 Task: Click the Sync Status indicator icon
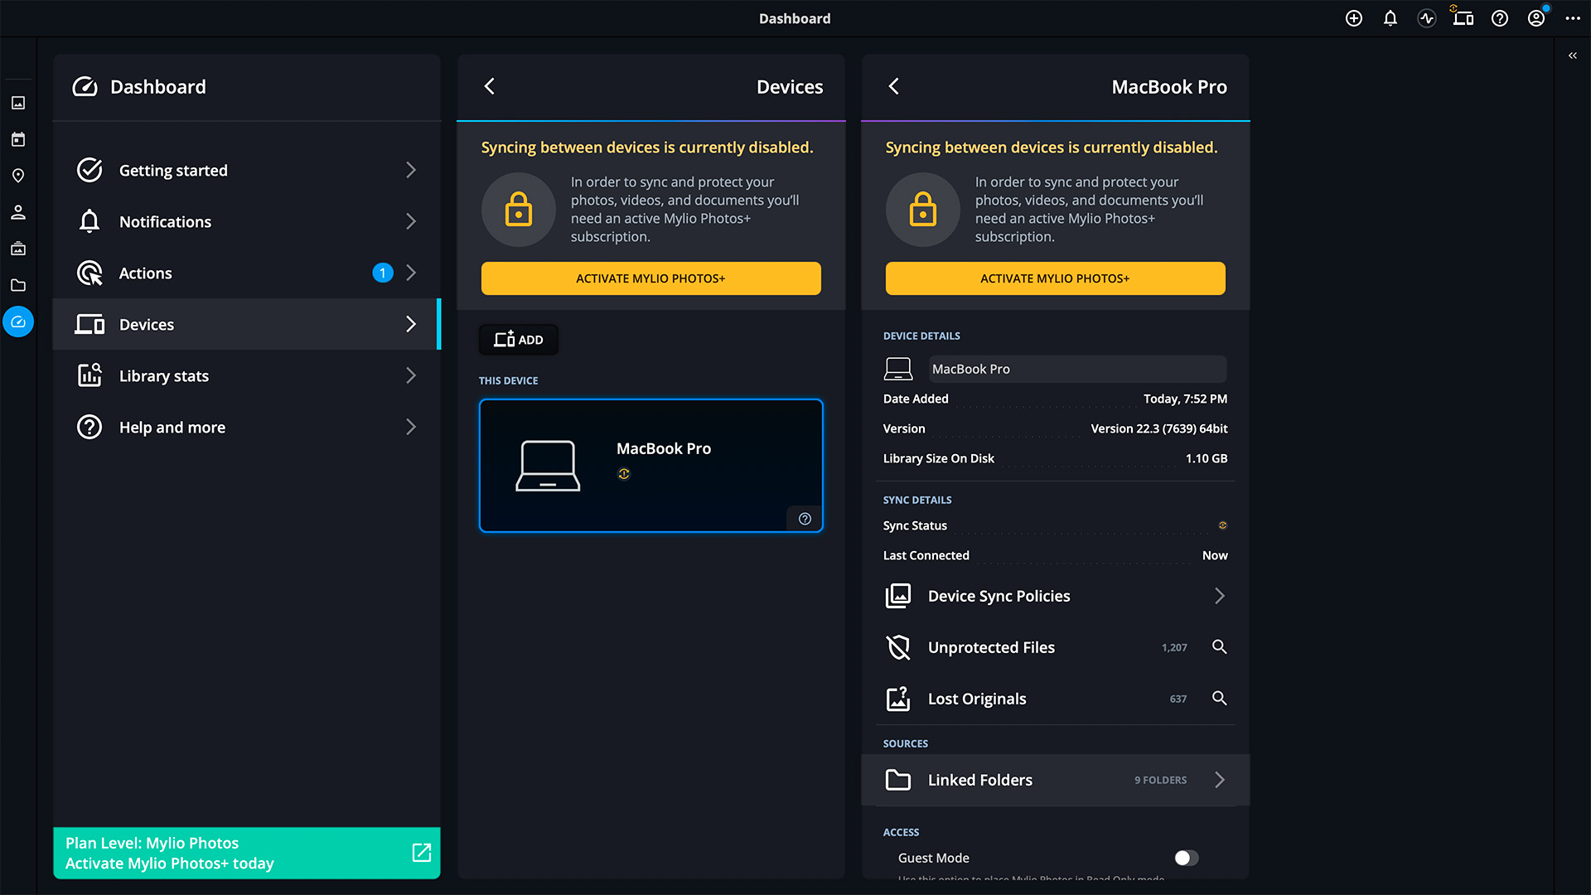pos(1222,525)
